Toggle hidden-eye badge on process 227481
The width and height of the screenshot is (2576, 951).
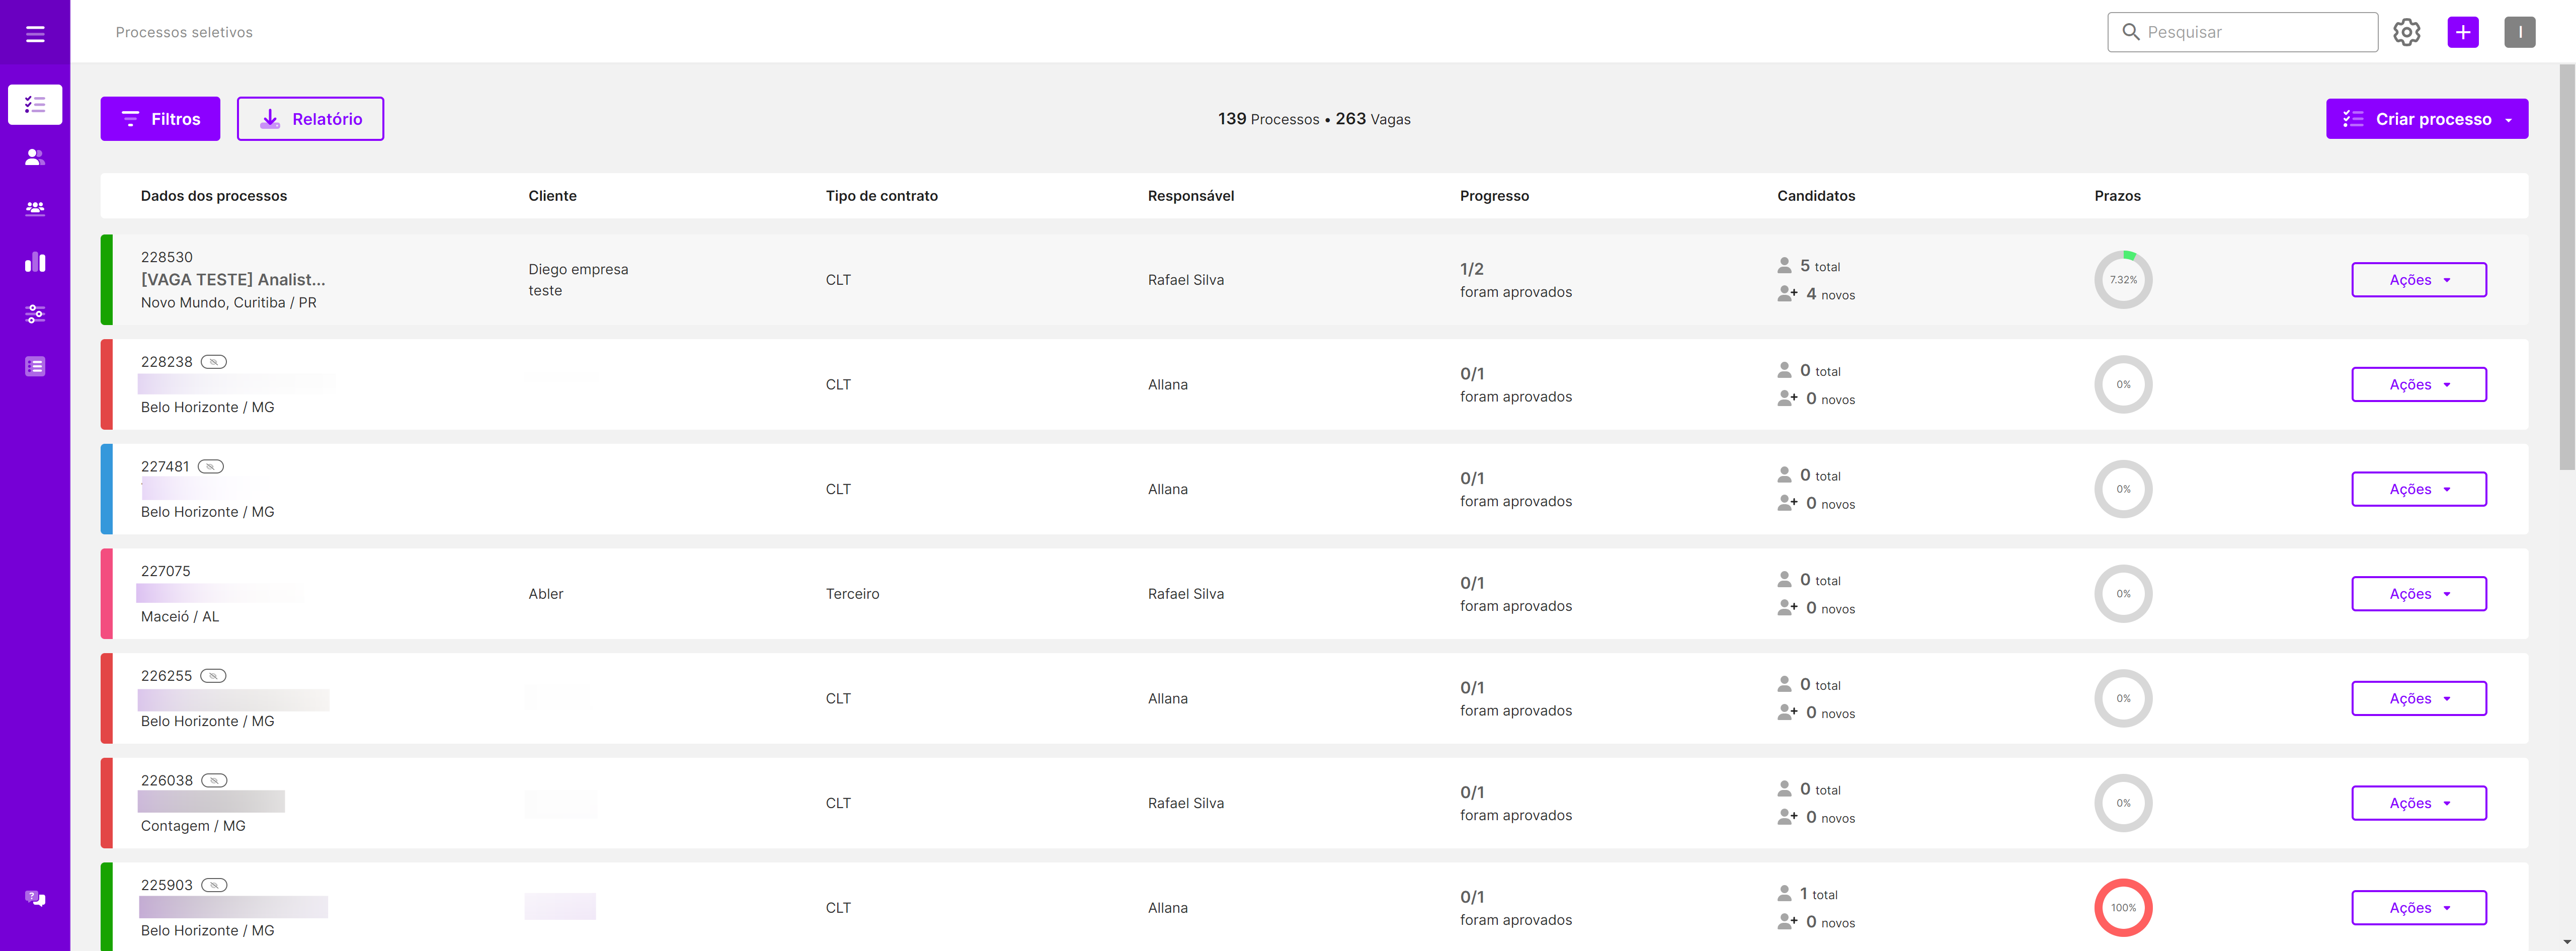tap(210, 467)
